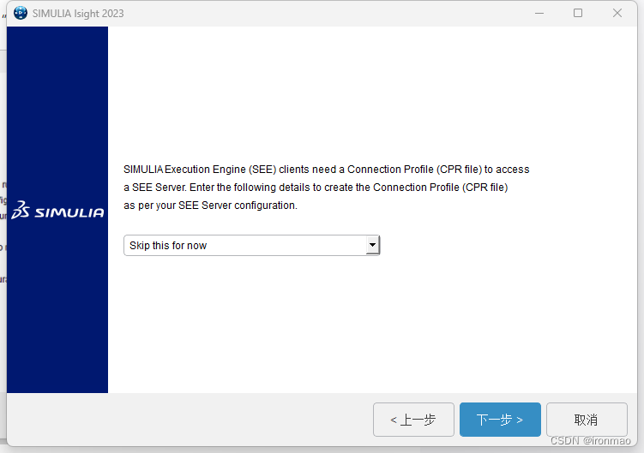
Task: Click the SIMULIA logo in the blue sidebar
Action: (57, 210)
